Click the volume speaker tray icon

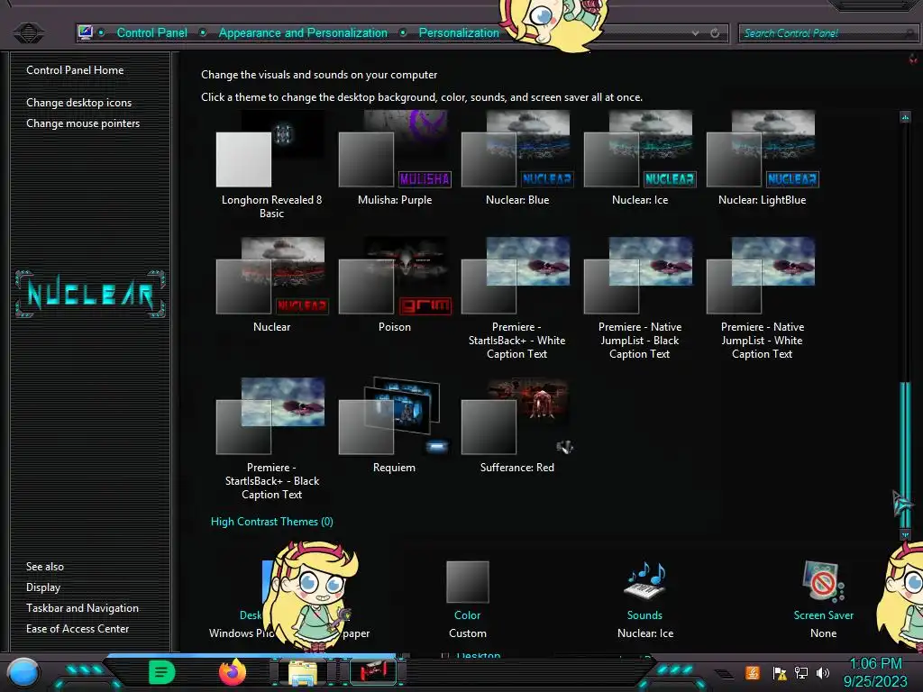pyautogui.click(x=823, y=672)
